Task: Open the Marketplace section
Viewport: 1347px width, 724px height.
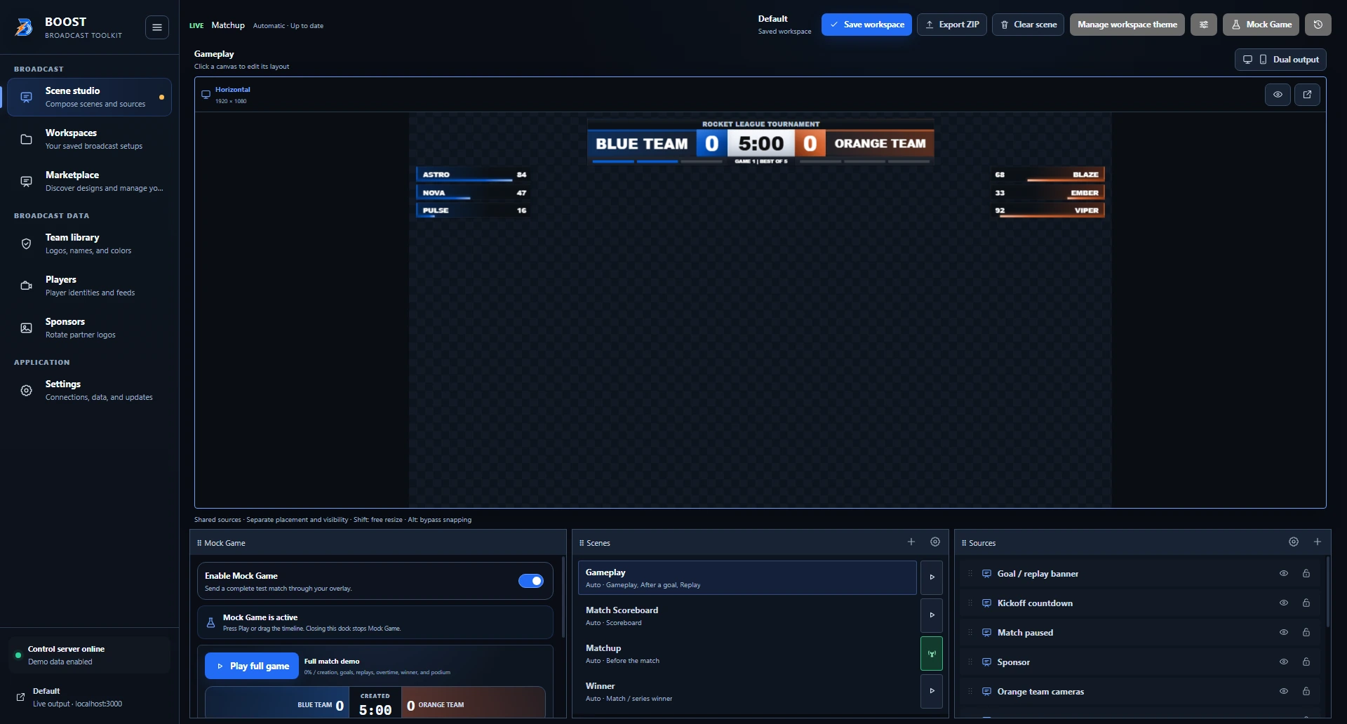Action: [x=89, y=181]
